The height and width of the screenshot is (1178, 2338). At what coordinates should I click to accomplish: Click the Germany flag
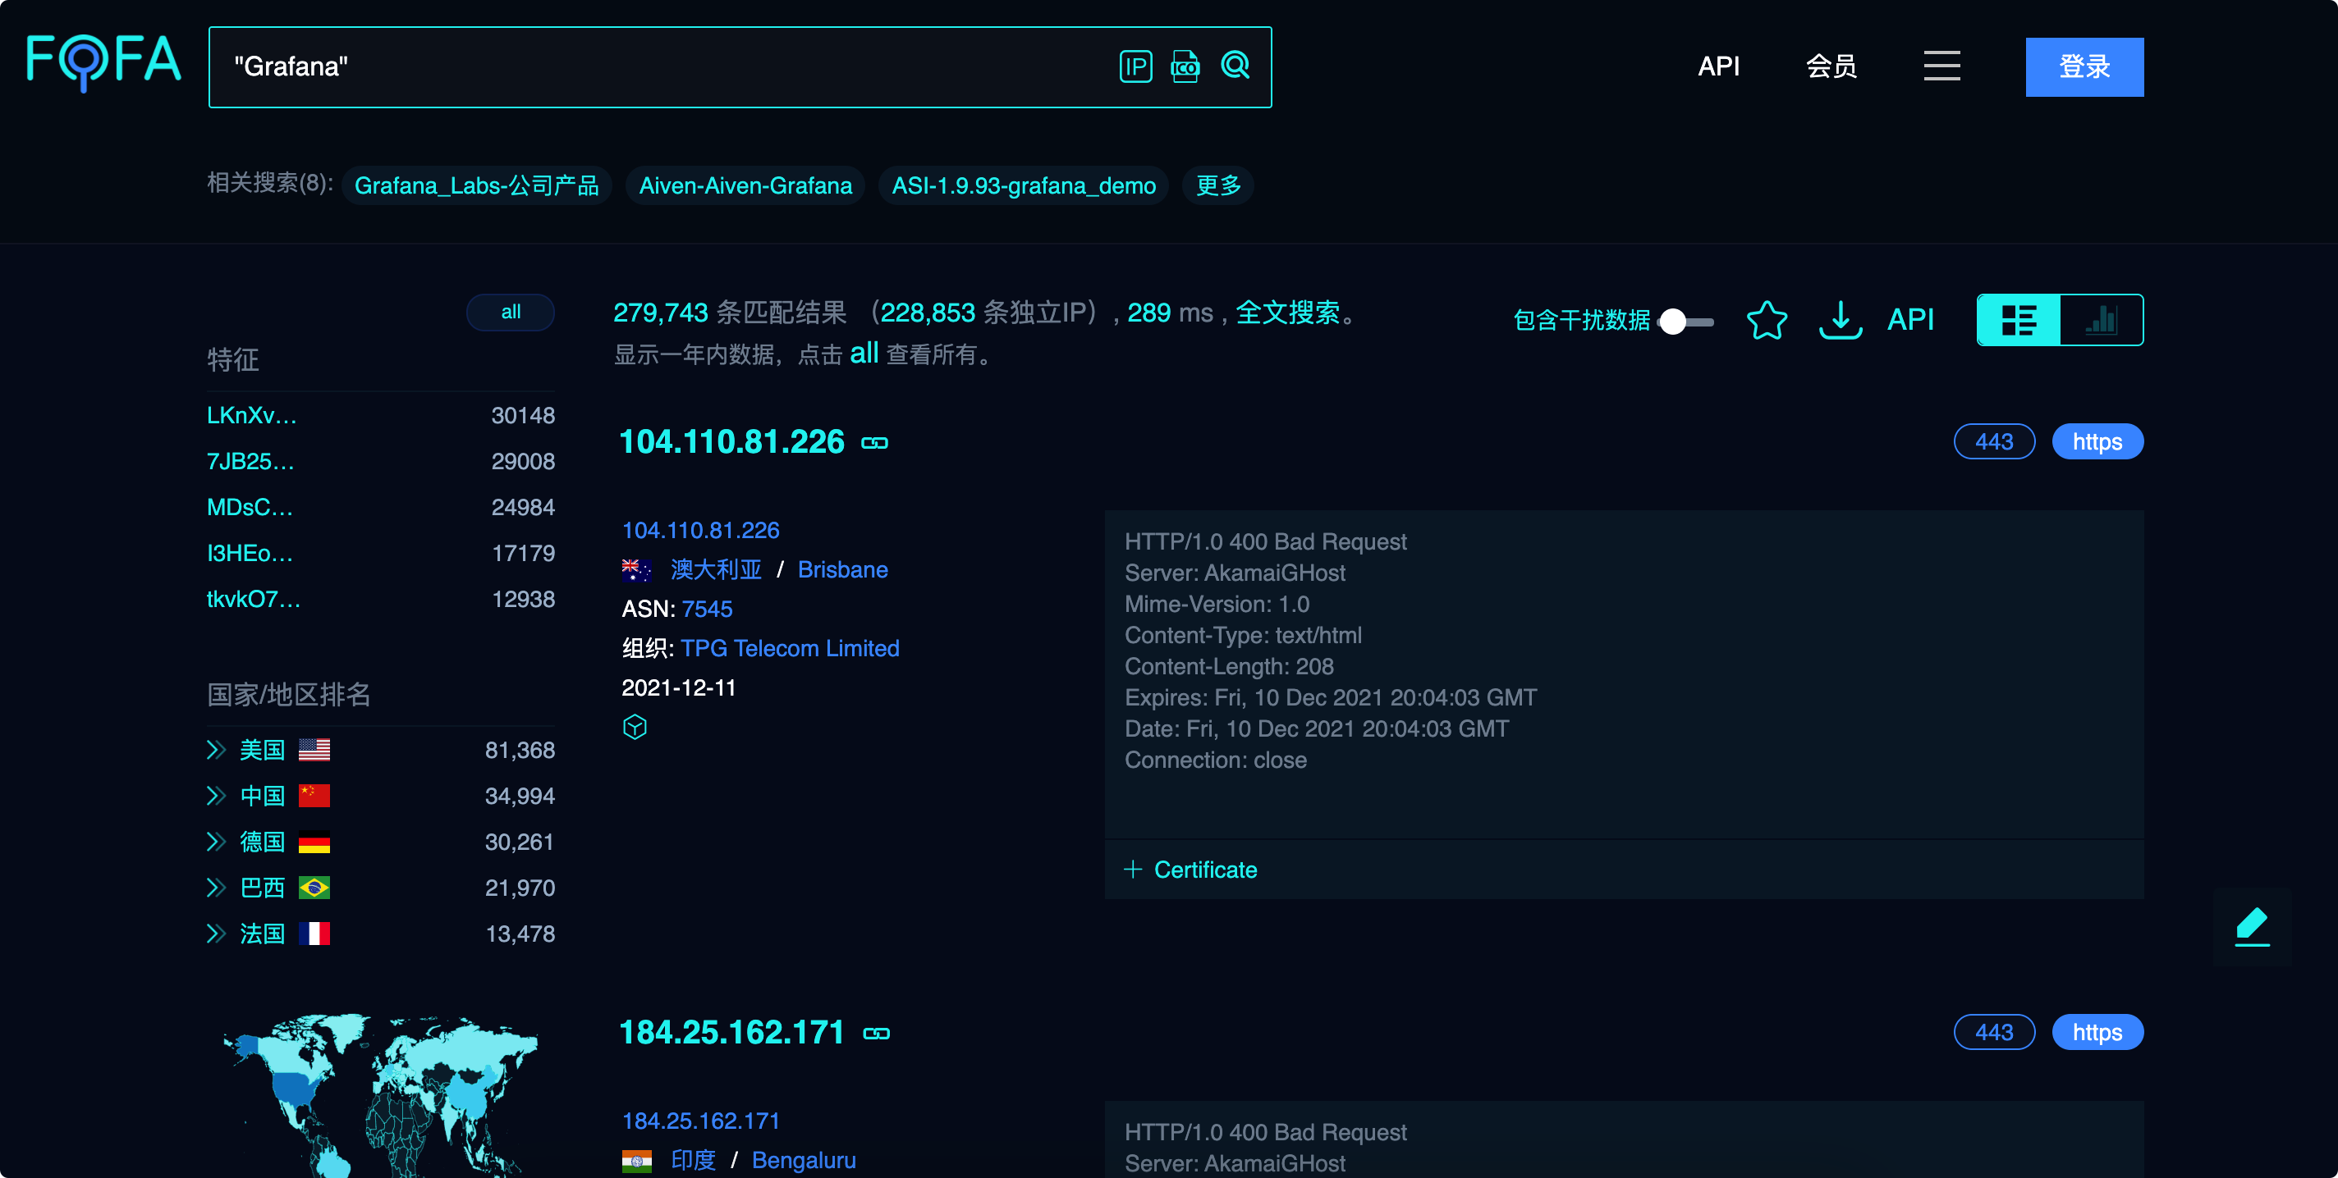pos(314,842)
